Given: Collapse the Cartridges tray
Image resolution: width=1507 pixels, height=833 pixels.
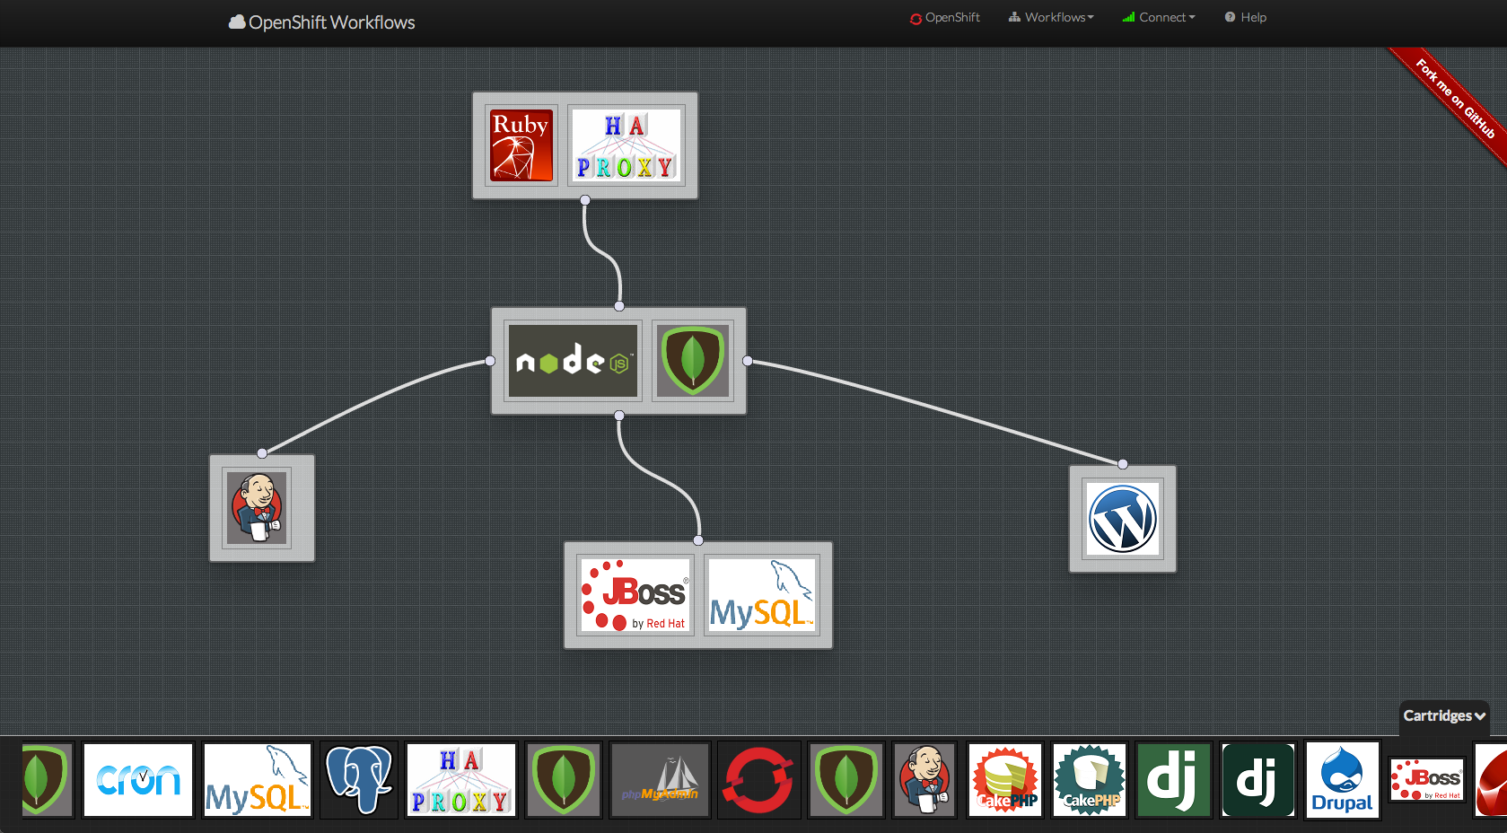Looking at the screenshot, I should pyautogui.click(x=1444, y=716).
